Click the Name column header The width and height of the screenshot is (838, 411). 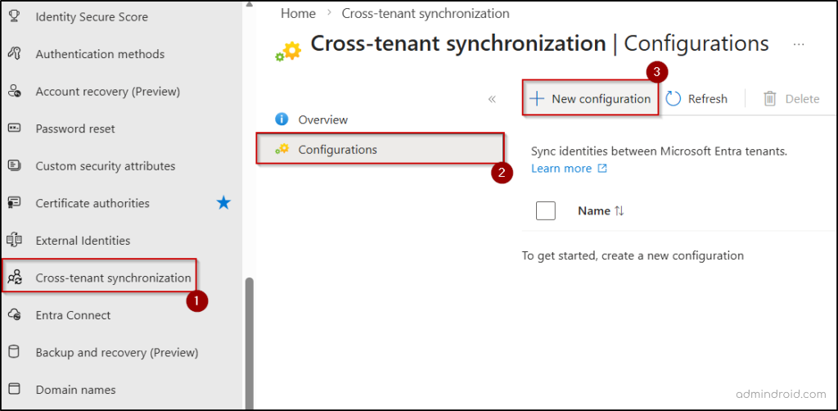click(x=594, y=211)
